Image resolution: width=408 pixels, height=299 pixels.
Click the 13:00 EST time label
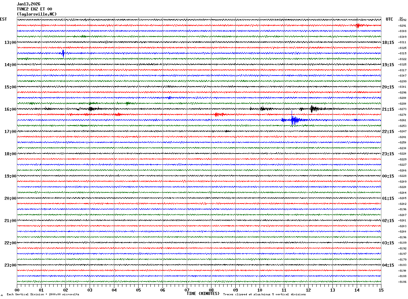(10, 43)
